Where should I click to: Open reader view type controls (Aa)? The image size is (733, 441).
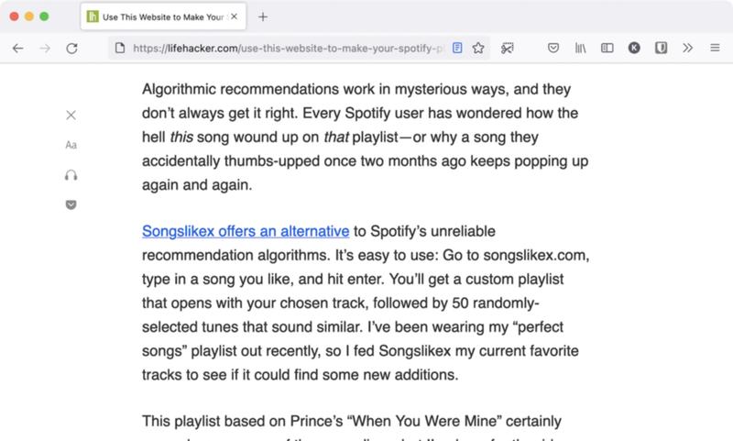click(71, 145)
